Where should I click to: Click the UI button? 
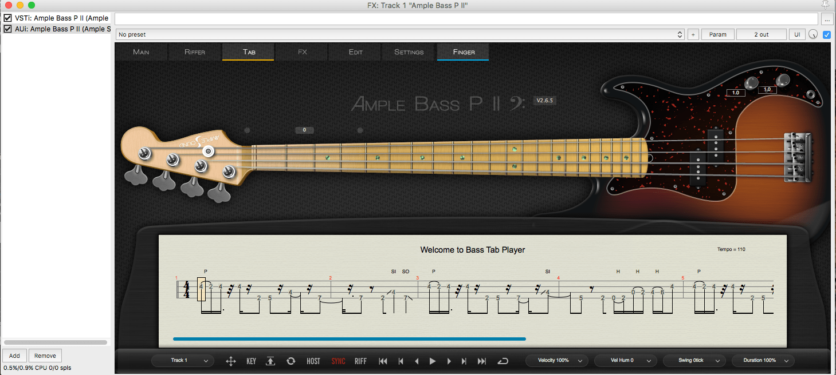point(796,34)
